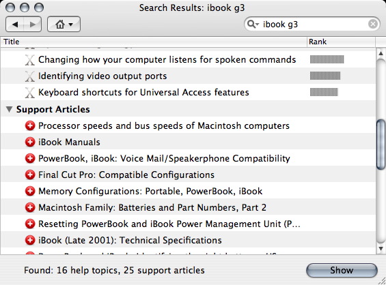Select 'iBook (Late 2001): Technical Specifications'

[x=130, y=240]
